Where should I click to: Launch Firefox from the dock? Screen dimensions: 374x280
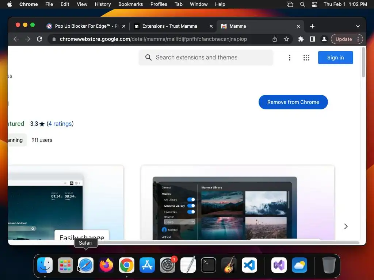coord(106,265)
